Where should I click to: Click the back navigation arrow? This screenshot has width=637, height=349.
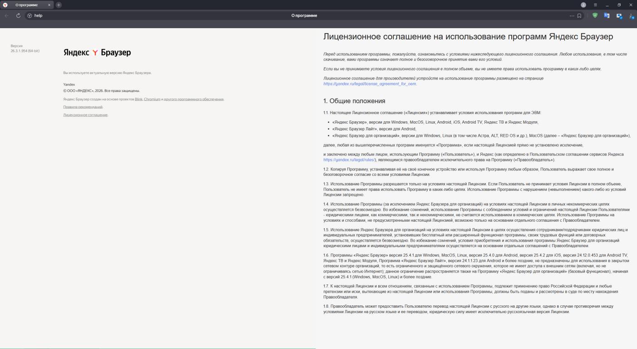pos(7,15)
